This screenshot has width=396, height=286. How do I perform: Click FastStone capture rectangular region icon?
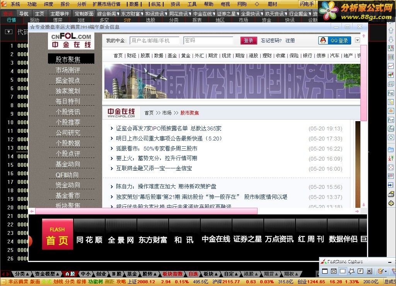[343, 271]
